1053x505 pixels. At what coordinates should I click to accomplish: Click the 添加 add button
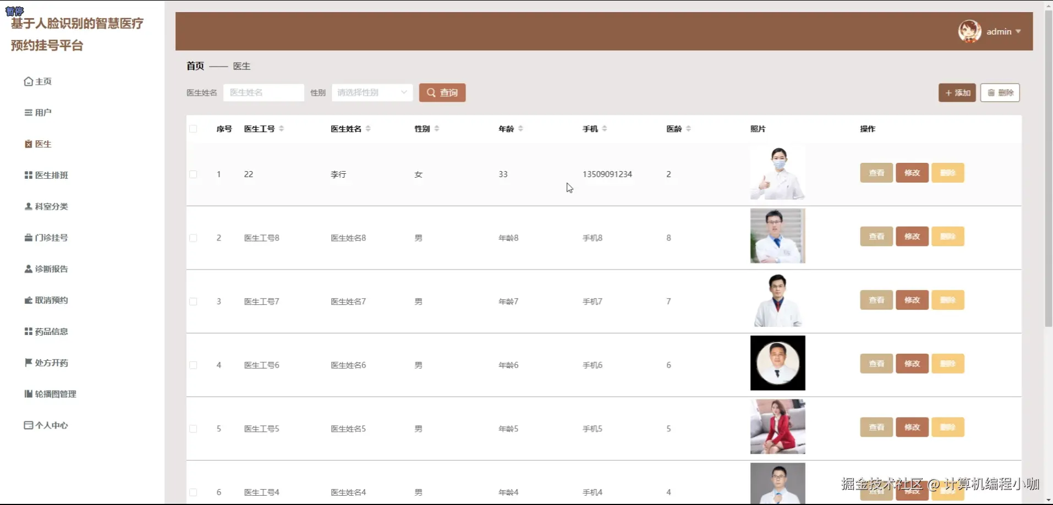[957, 93]
